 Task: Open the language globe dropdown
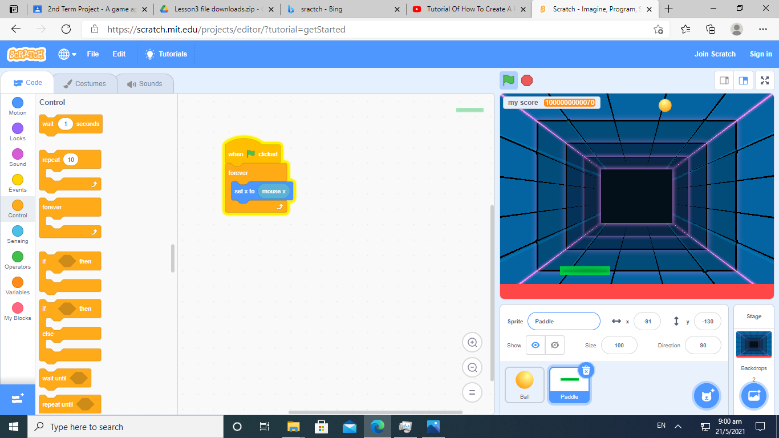click(x=67, y=54)
